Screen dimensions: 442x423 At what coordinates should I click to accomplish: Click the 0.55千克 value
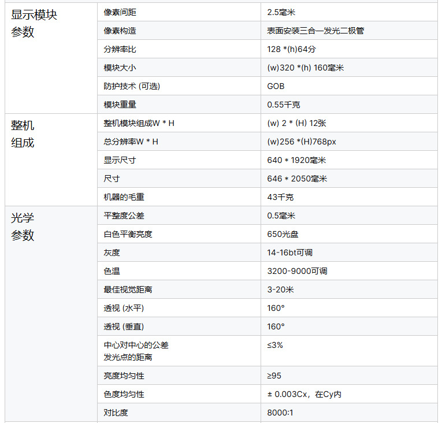[x=284, y=105]
